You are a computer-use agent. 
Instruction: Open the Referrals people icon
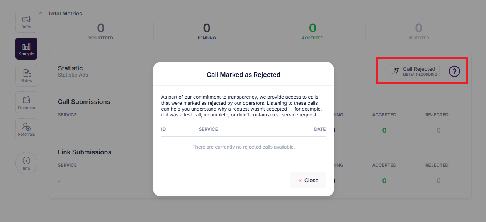pyautogui.click(x=26, y=129)
